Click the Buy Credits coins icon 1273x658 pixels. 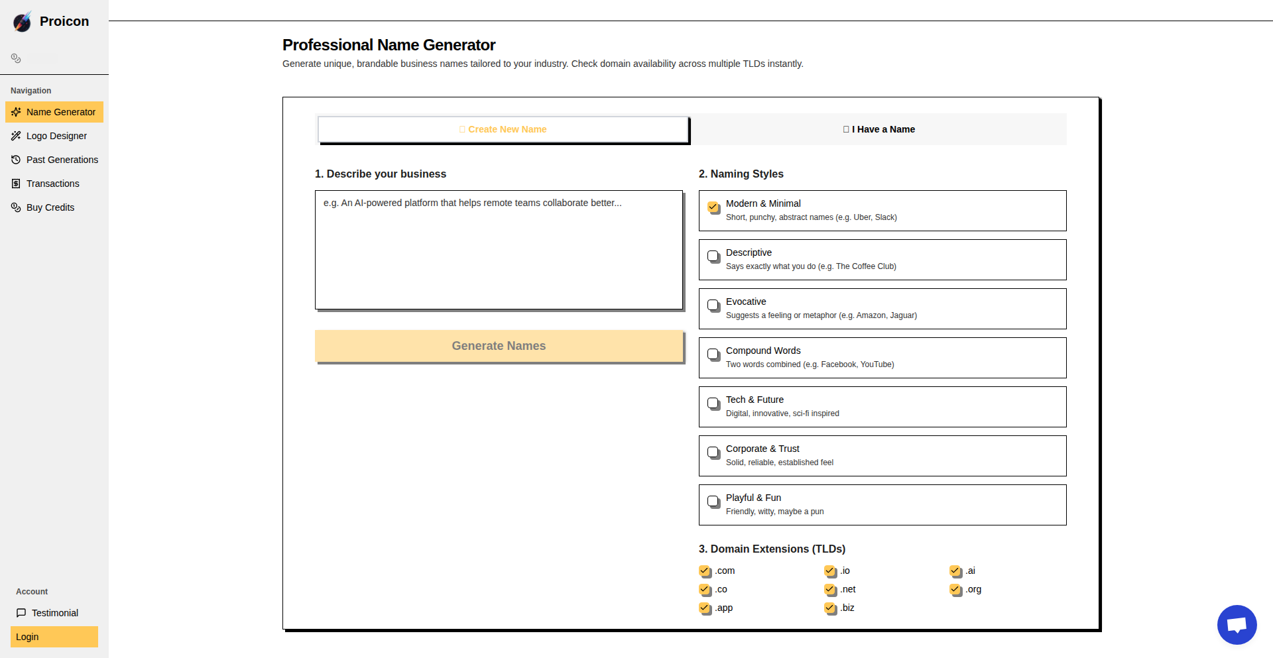pyautogui.click(x=16, y=207)
